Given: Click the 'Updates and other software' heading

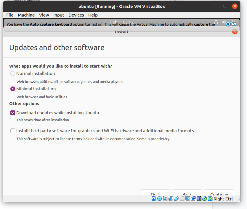Looking at the screenshot, I should click(57, 48).
